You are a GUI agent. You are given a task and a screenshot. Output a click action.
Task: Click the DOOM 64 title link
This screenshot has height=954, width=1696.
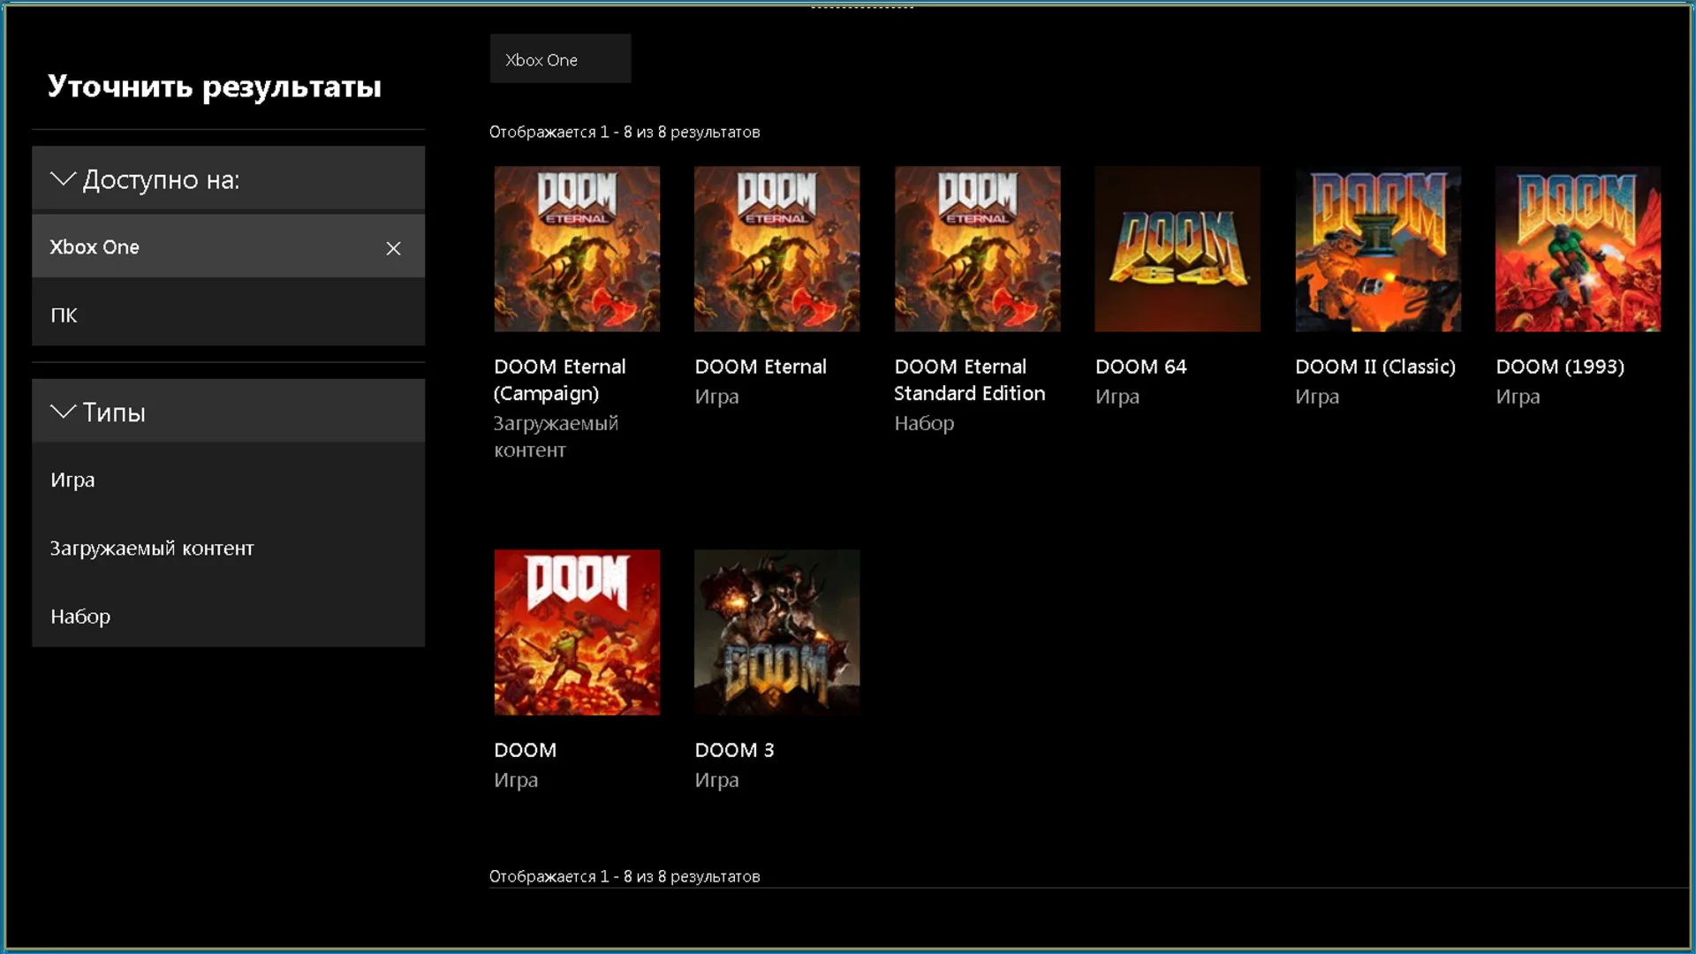[1140, 367]
